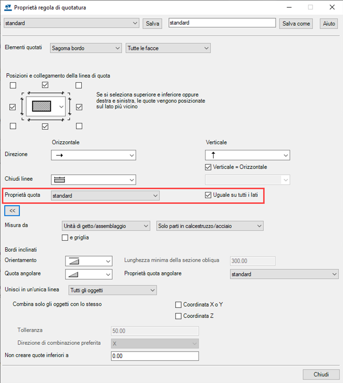Click the Salva button
Image resolution: width=343 pixels, height=383 pixels.
(152, 24)
